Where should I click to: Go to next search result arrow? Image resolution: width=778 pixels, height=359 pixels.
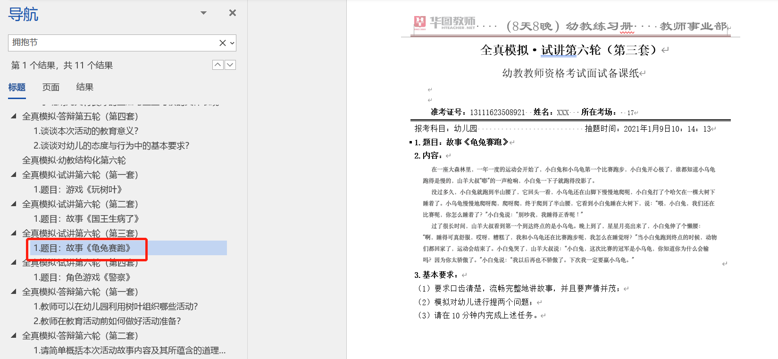230,65
